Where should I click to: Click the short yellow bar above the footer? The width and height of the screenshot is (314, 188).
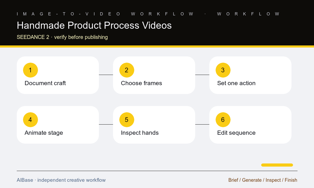pos(277,165)
